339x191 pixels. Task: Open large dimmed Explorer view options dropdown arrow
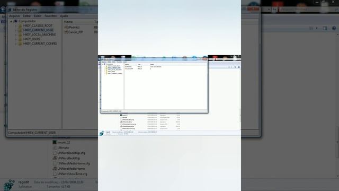(x=317, y=28)
